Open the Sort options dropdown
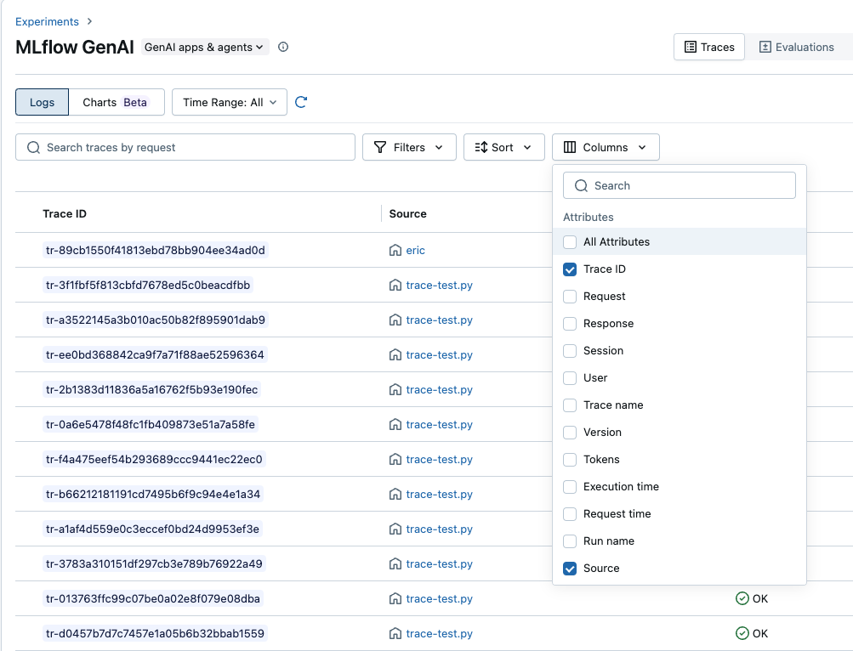Viewport: 853px width, 651px height. 504,146
